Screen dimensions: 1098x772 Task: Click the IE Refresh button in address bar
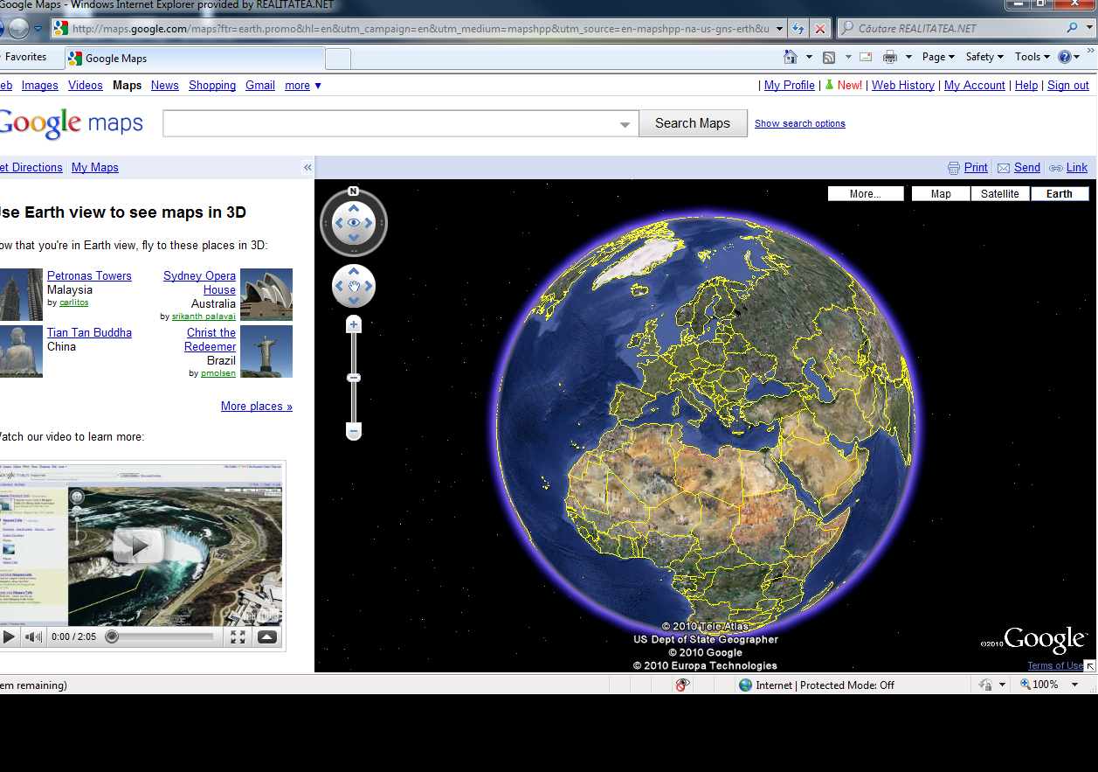tap(798, 29)
